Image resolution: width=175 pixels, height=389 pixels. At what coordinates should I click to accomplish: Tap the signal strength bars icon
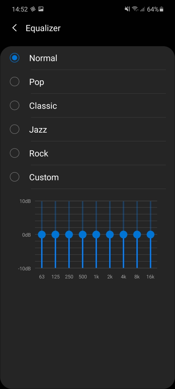tap(142, 9)
